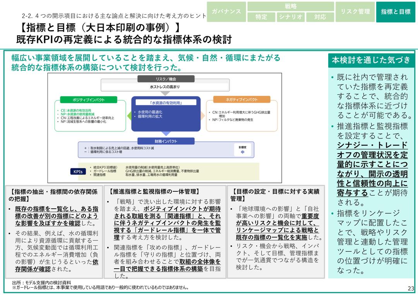The width and height of the screenshot is (418, 295).
Task: Click the orange ネガティブインパクト label
Action: click(x=242, y=100)
